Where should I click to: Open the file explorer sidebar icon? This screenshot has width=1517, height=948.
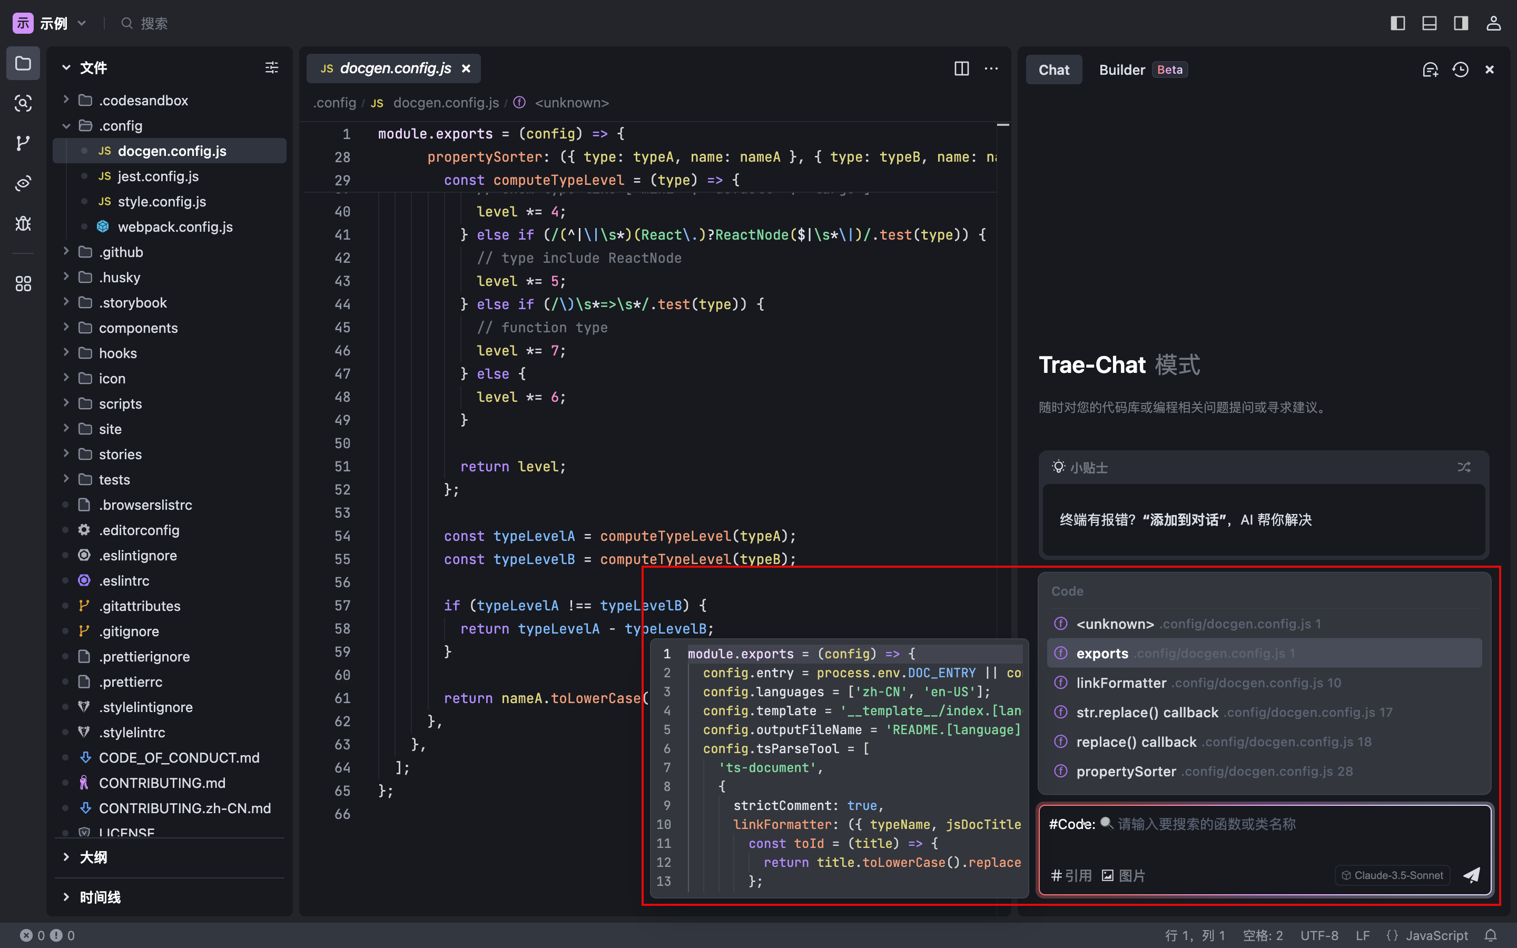[x=23, y=63]
